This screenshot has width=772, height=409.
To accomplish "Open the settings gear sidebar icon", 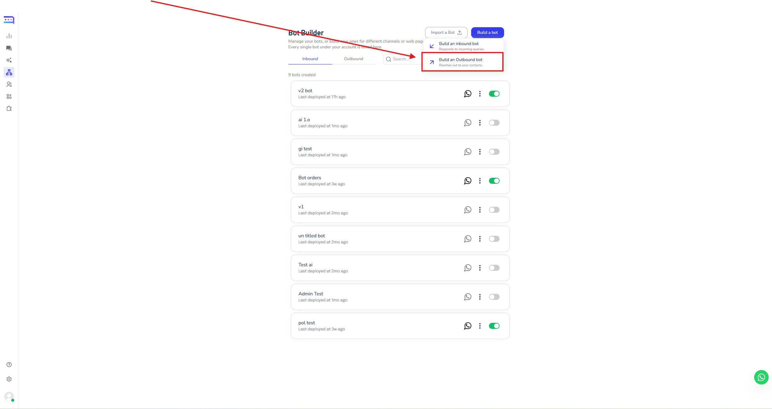I will click(x=9, y=379).
